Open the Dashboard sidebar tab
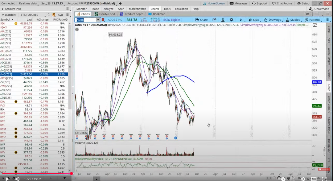333x181 pixels. [329, 146]
